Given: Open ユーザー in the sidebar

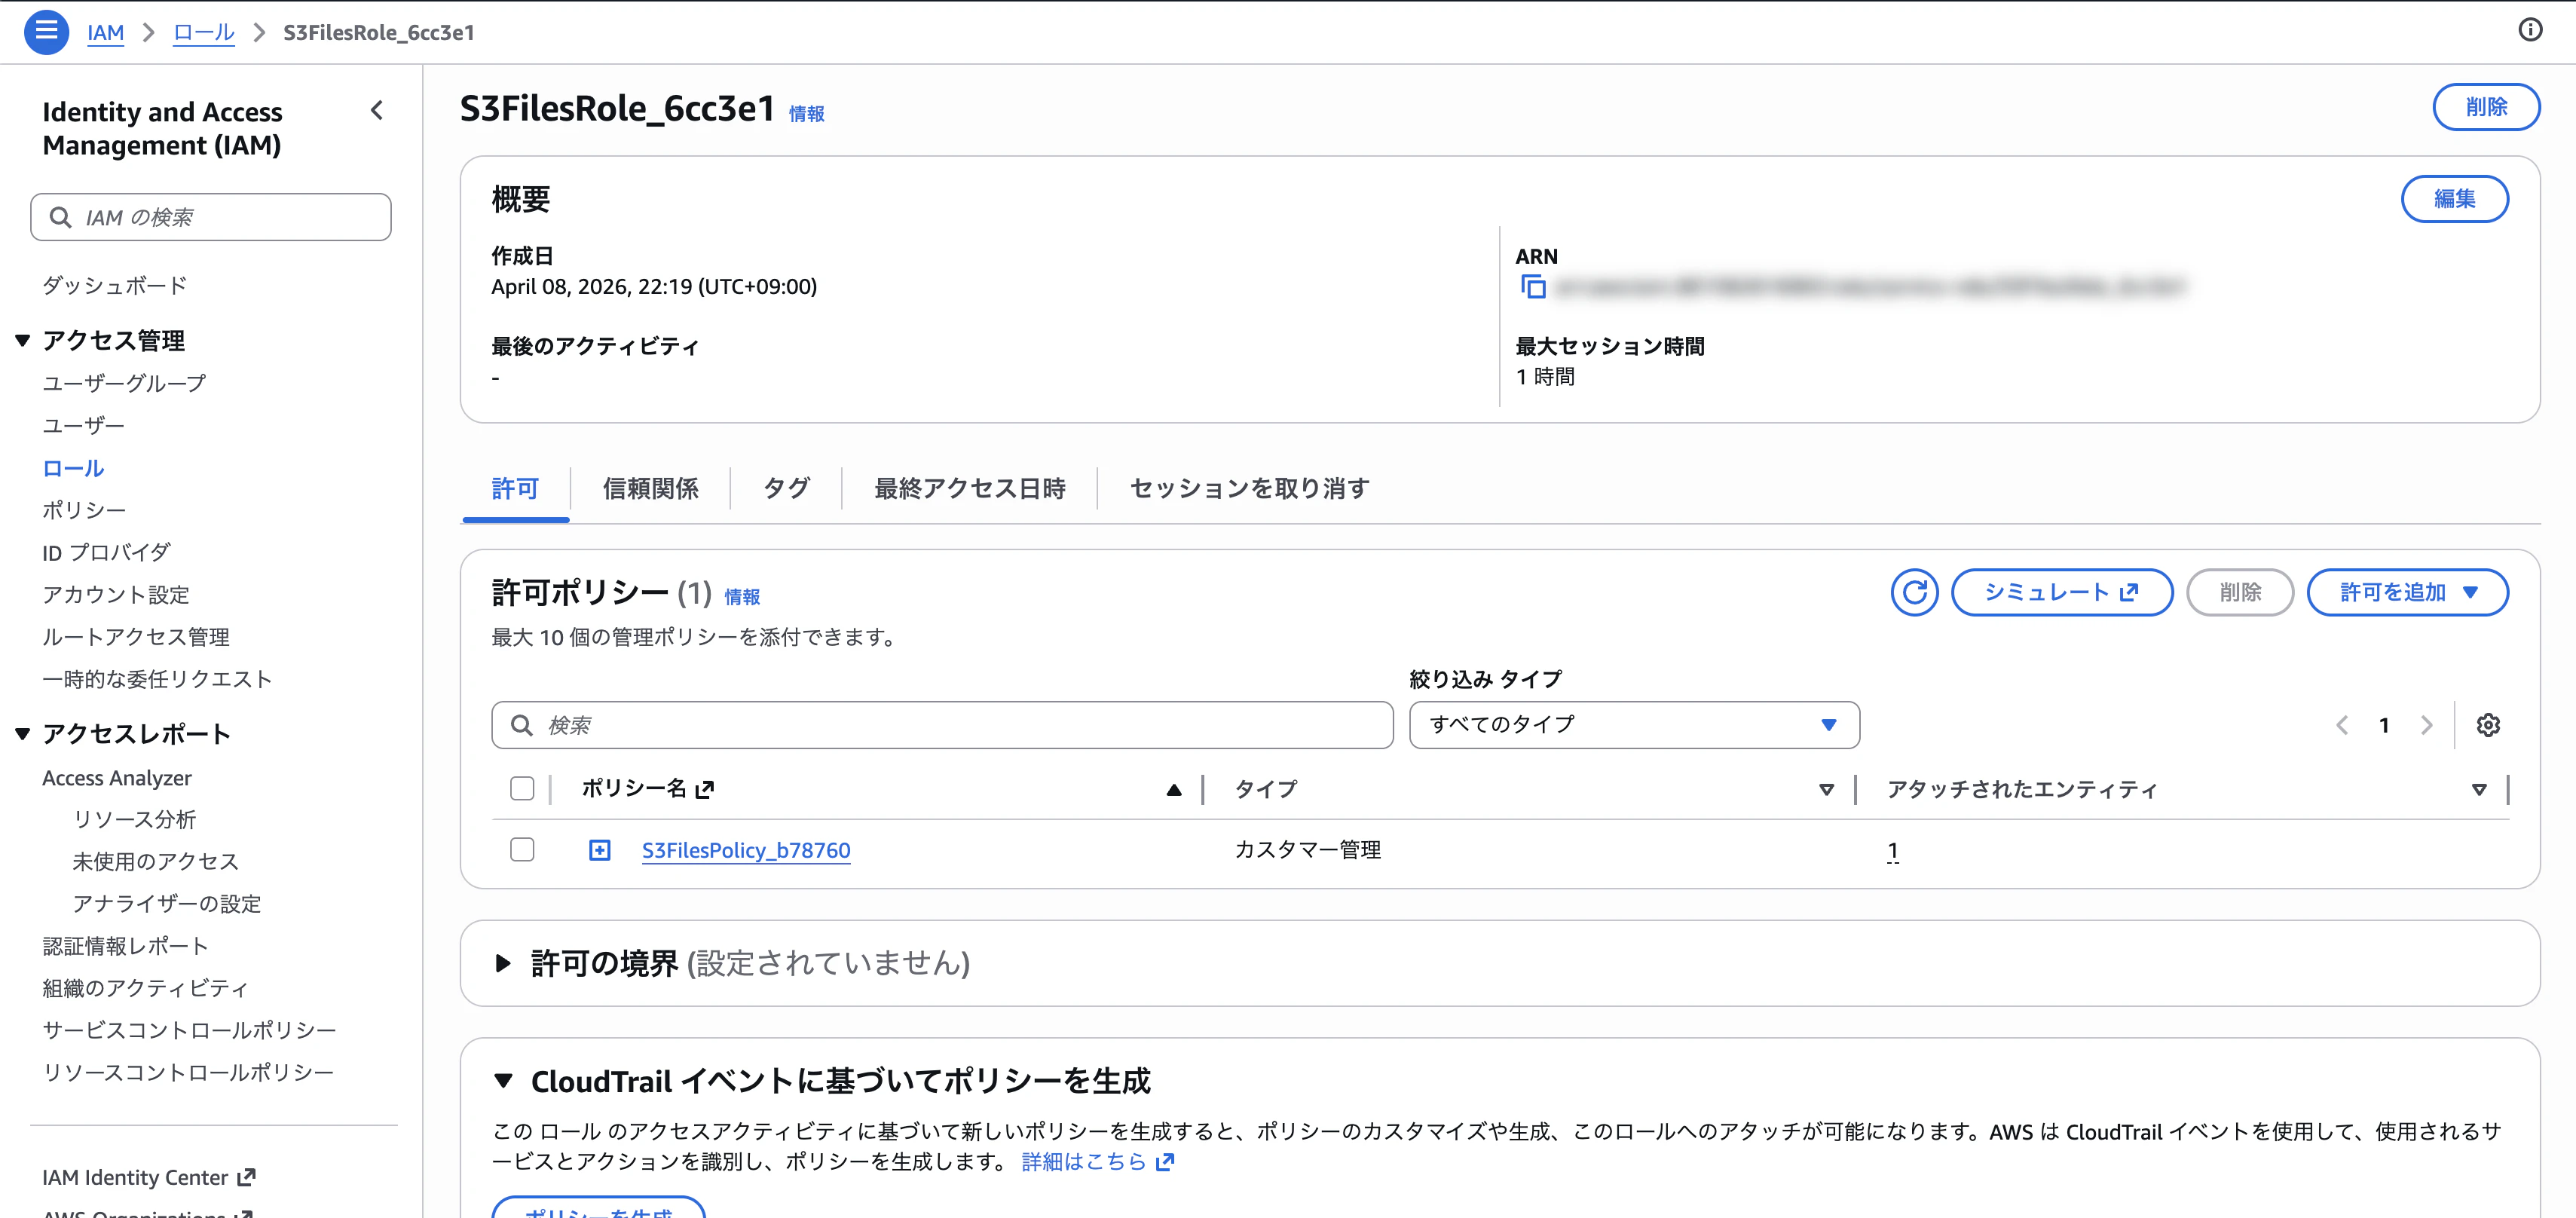Looking at the screenshot, I should click(83, 426).
